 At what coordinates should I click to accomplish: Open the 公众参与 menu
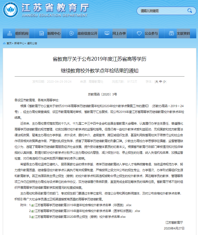point(151,33)
